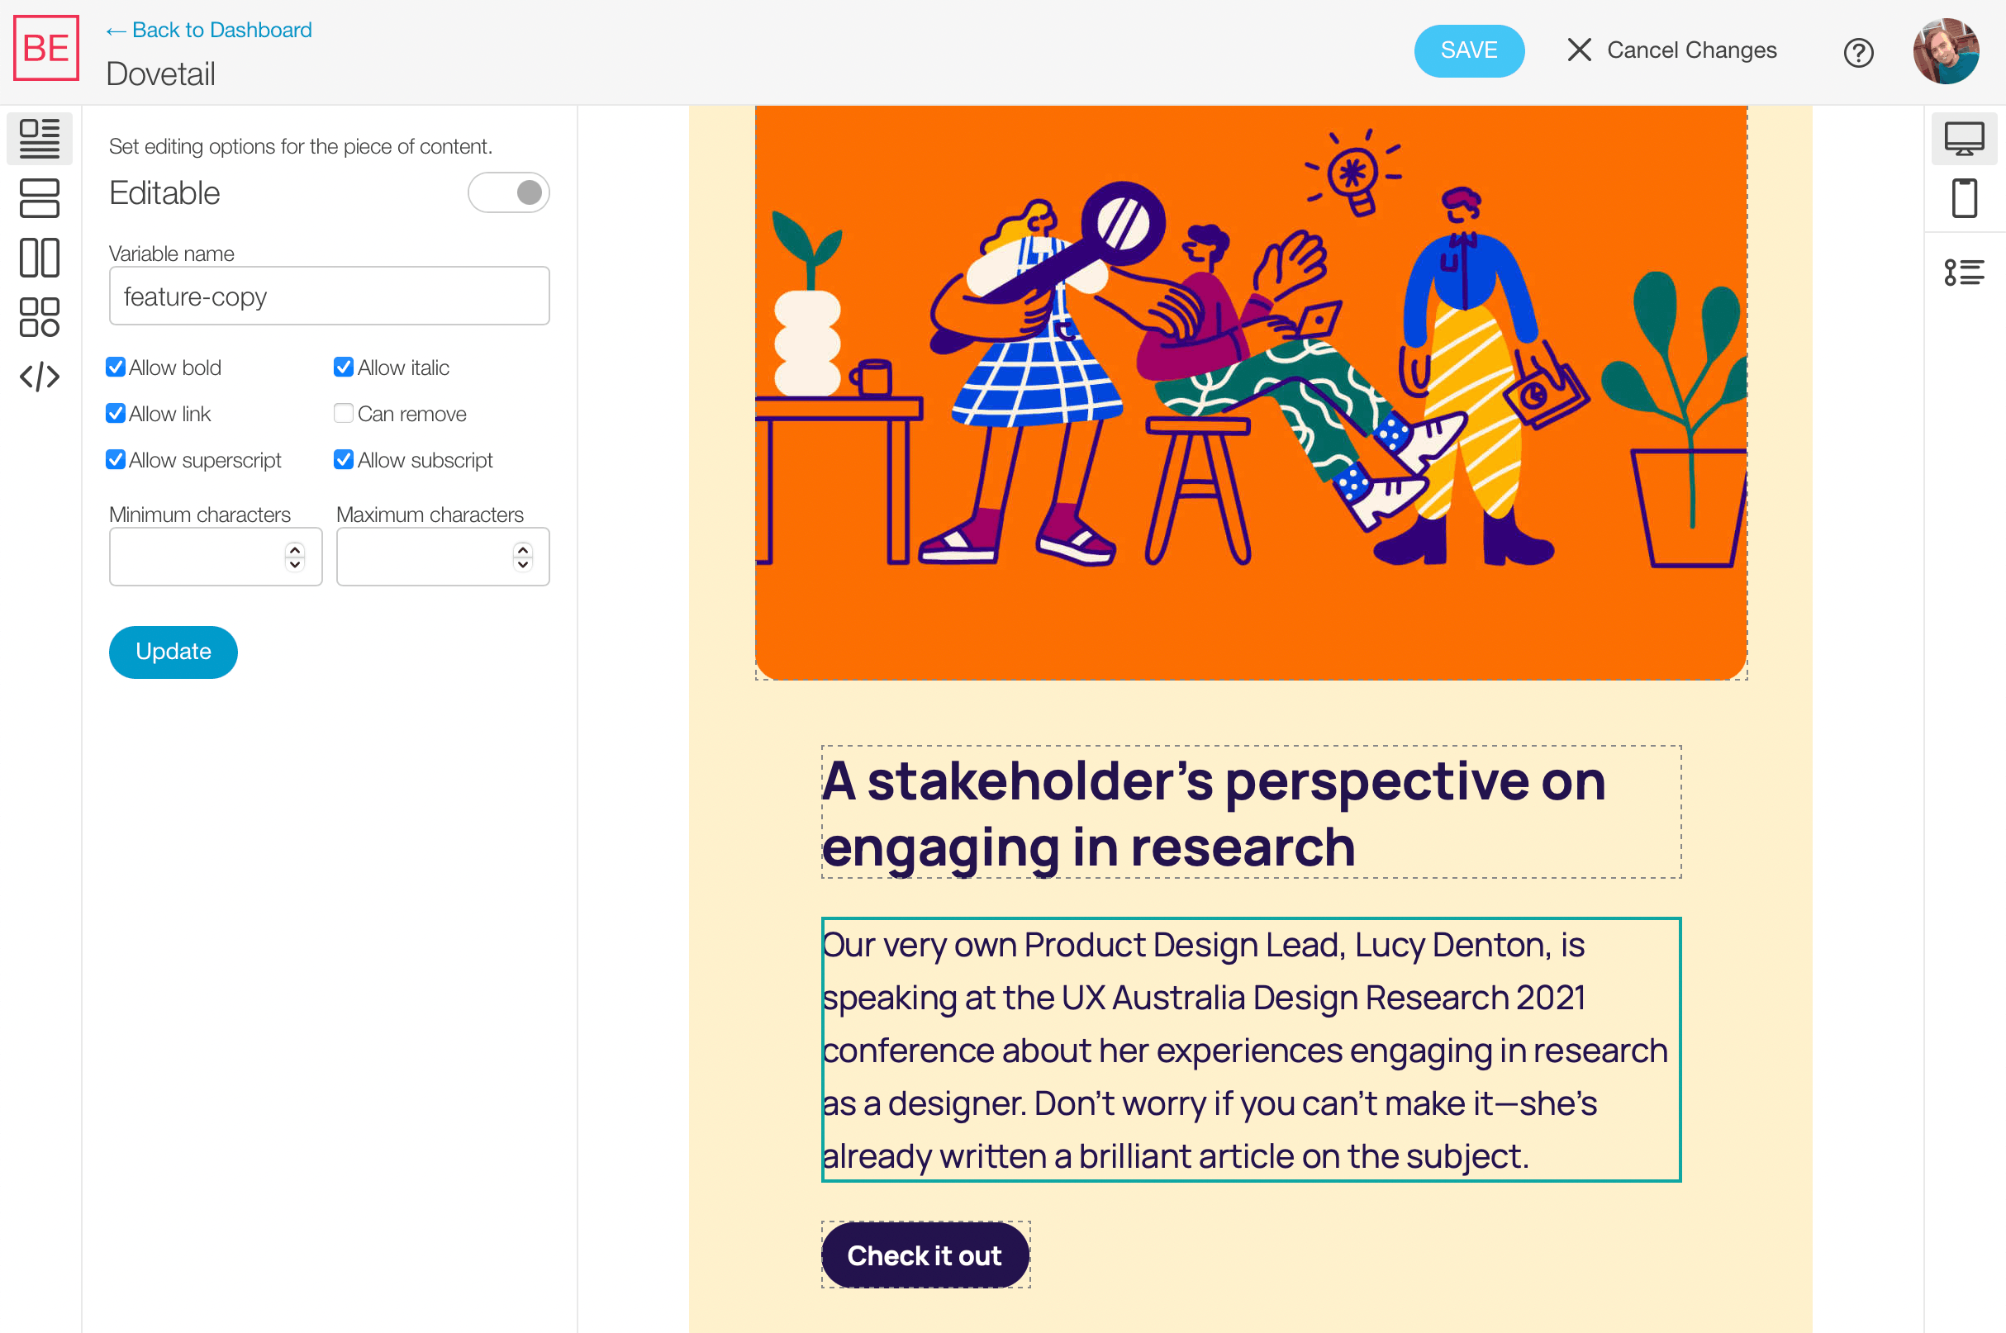2006x1333 pixels.
Task: Switch to mobile preview icon
Action: (x=1964, y=198)
